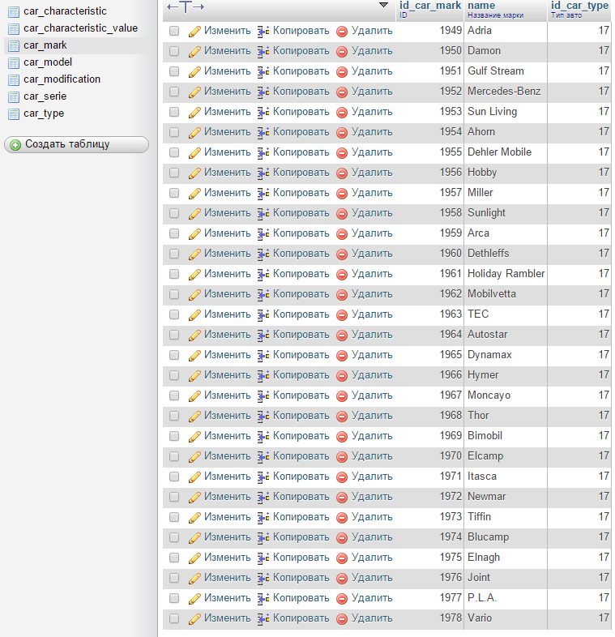Click delete icon in the Miller row
615x637 pixels.
[342, 194]
